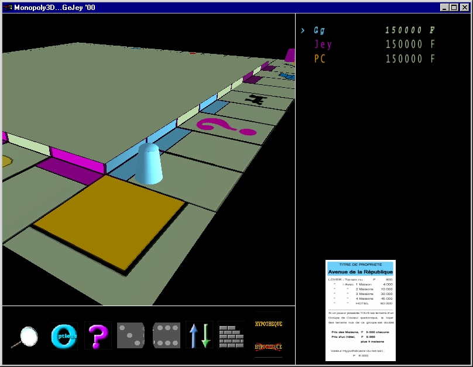Screen dimensions: 473x367
Task: Click the light blue player pawn
Action: pos(147,164)
